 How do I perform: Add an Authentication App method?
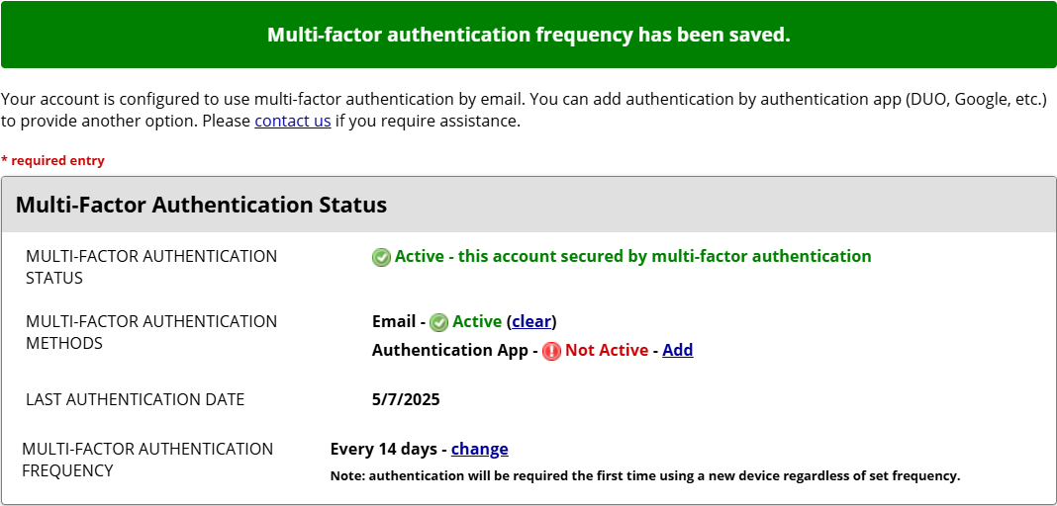click(677, 351)
